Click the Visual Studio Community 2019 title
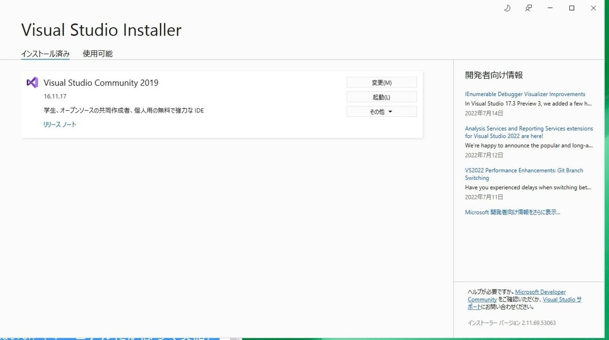This screenshot has height=340, width=609. click(101, 83)
